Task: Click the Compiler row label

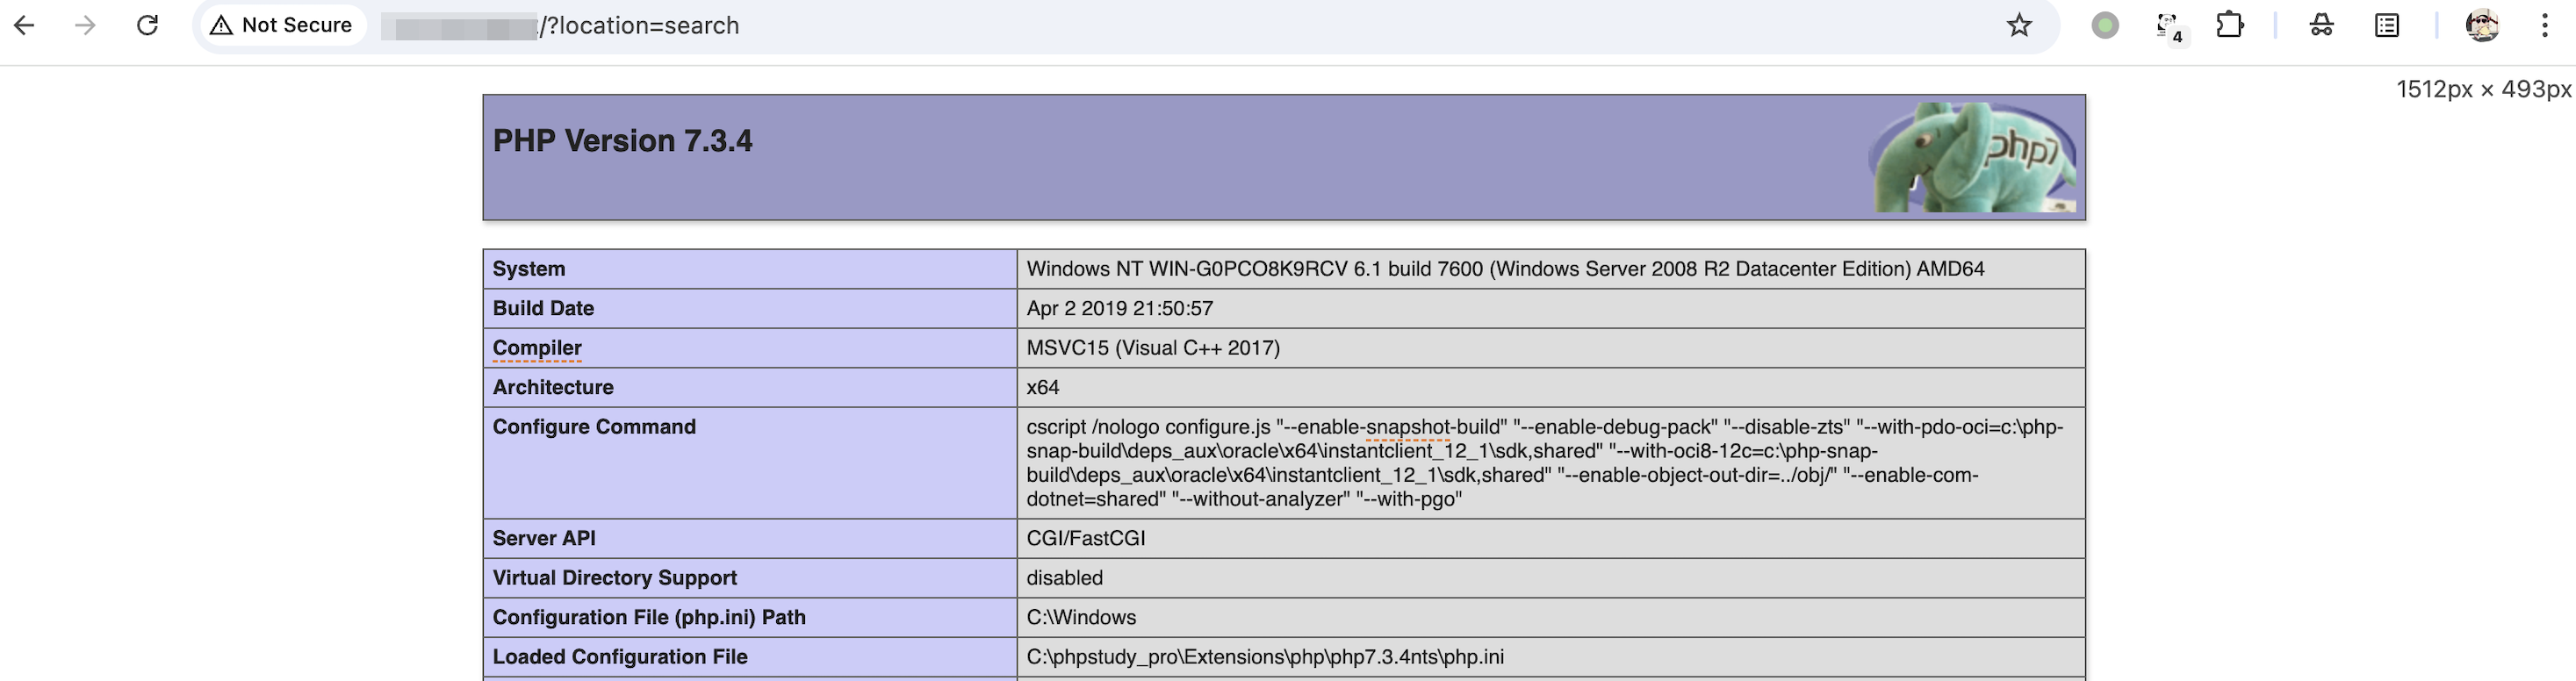Action: [537, 348]
